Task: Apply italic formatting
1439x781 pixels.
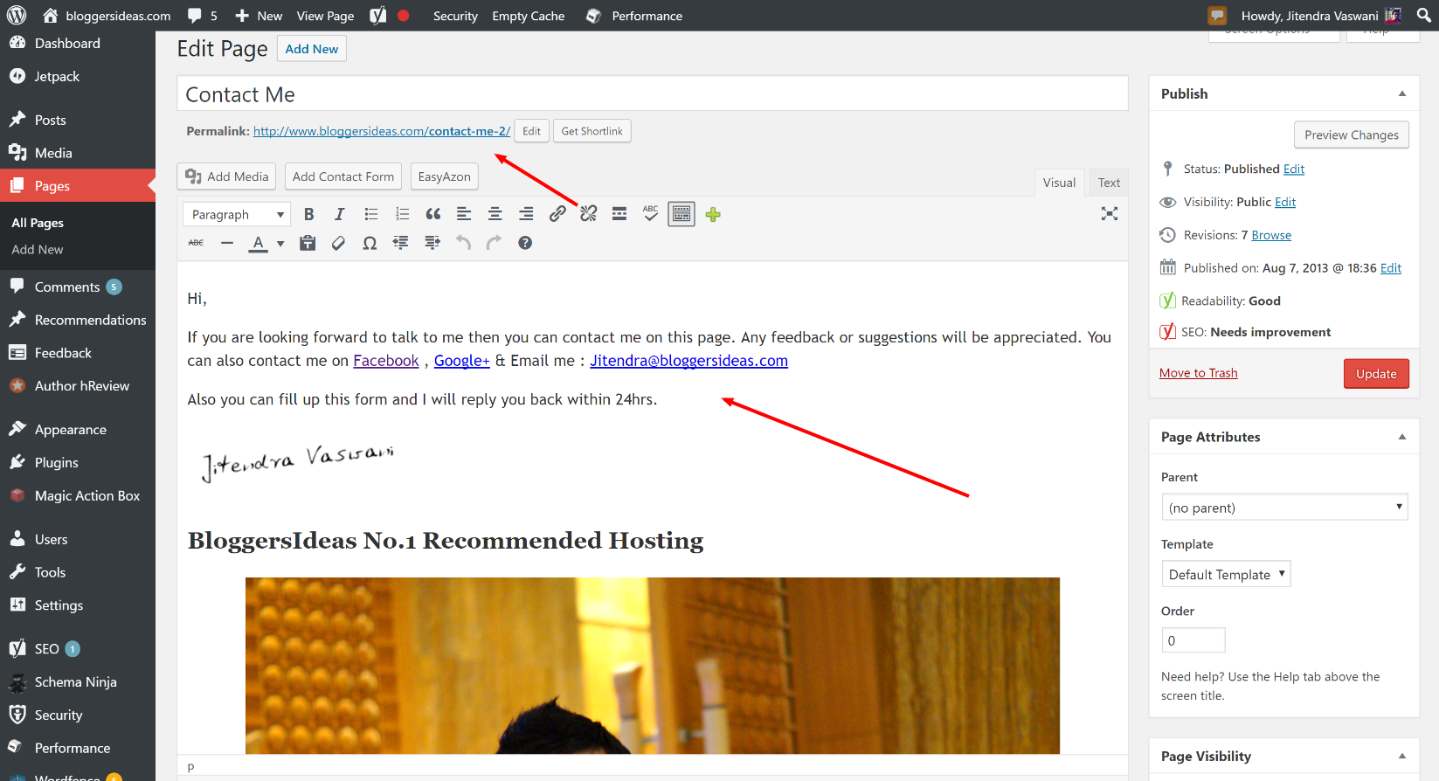Action: pos(340,214)
